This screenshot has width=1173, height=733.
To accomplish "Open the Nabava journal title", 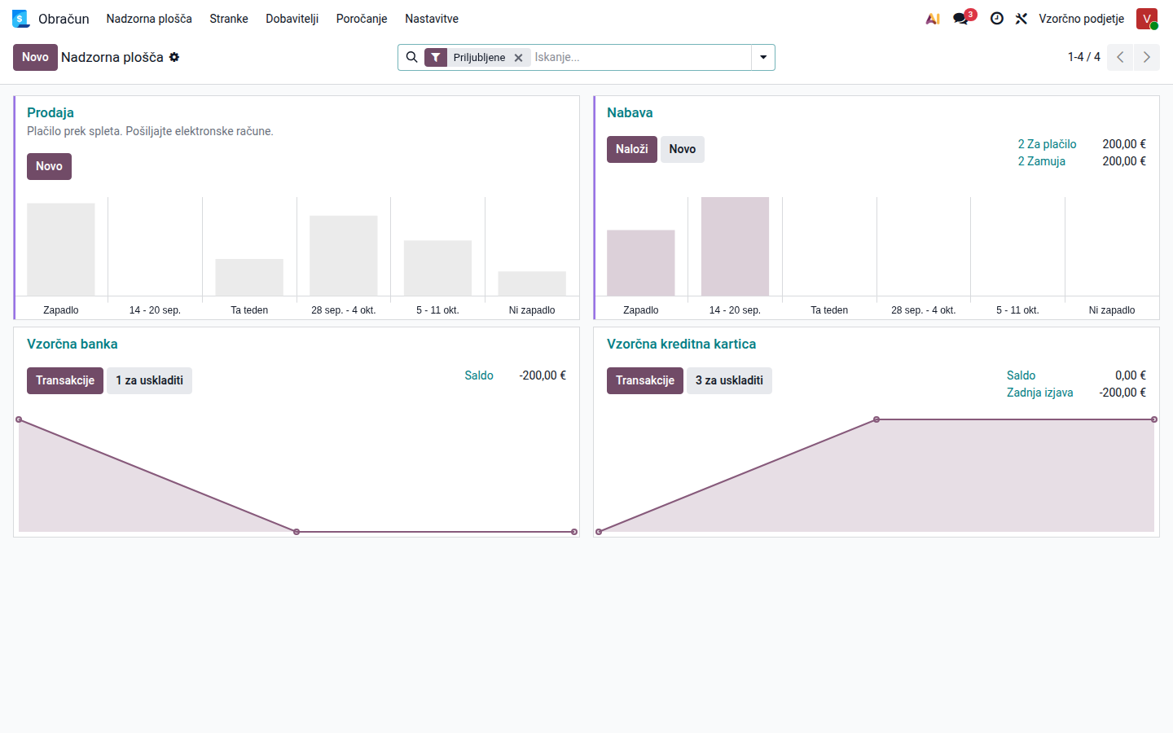I will click(x=630, y=112).
